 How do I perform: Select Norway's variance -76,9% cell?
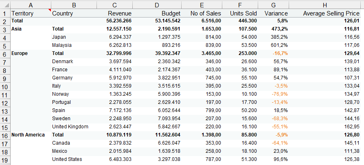click(x=274, y=94)
